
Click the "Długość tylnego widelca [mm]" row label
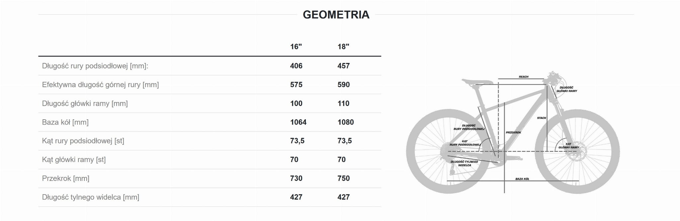point(91,197)
